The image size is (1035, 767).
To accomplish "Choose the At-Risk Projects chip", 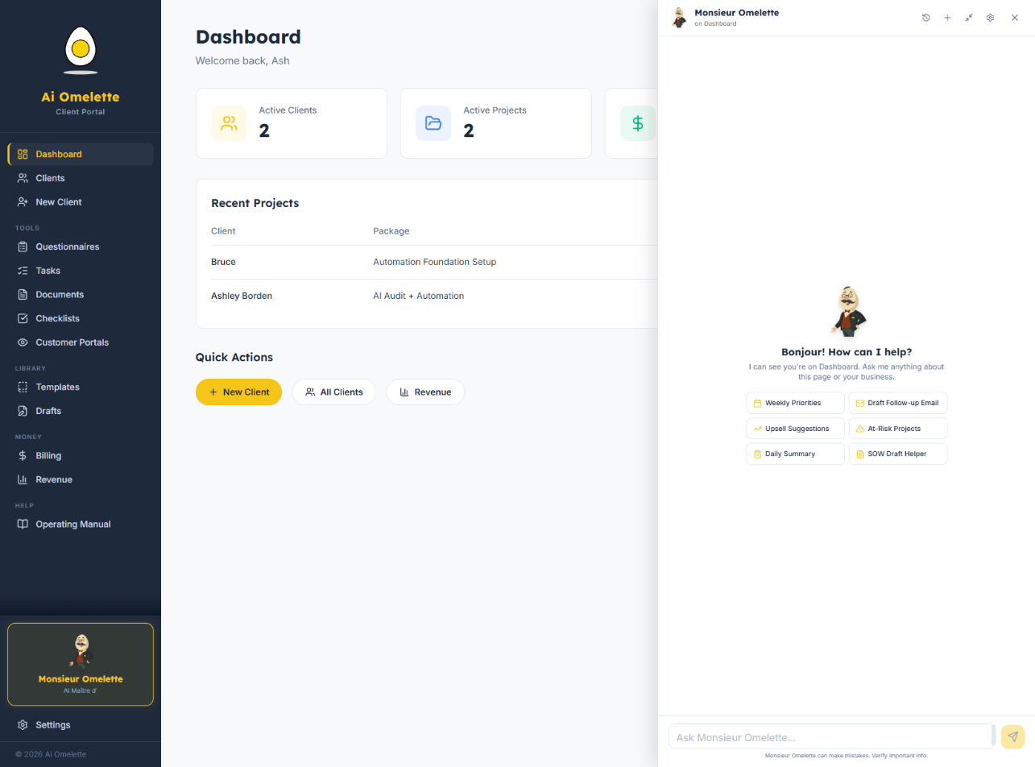I will tap(898, 429).
